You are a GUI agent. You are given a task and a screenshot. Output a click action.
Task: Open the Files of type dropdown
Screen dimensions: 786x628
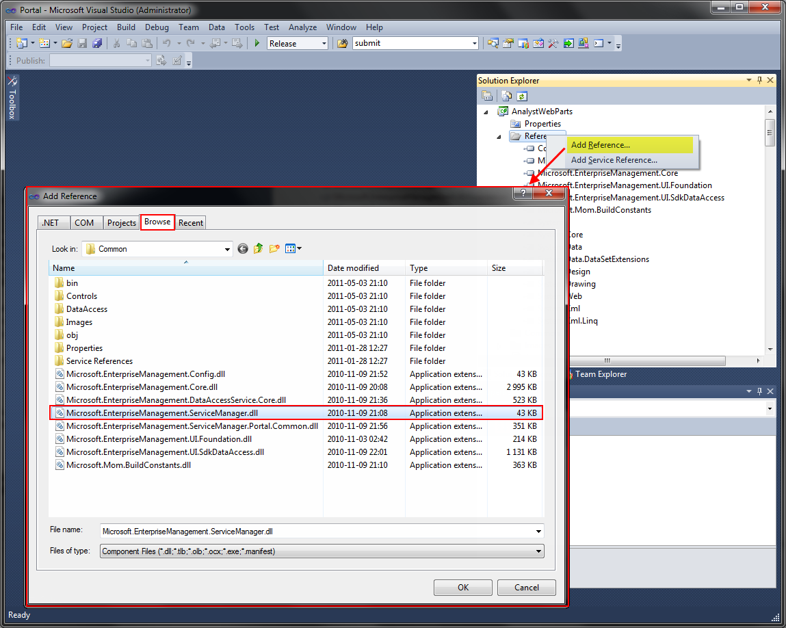pos(538,551)
